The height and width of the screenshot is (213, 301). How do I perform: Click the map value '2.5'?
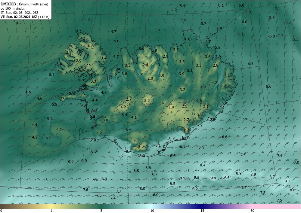185,106
